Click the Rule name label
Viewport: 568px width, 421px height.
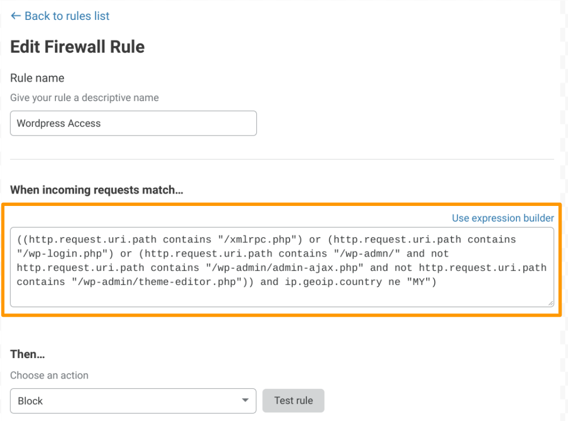tap(37, 78)
